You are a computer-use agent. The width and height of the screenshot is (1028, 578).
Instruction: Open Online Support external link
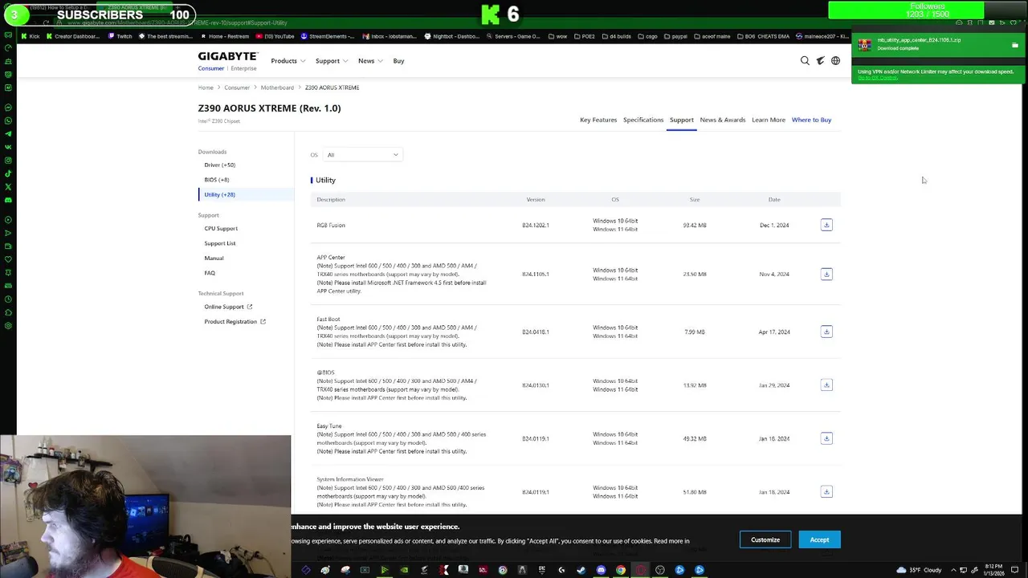click(228, 307)
